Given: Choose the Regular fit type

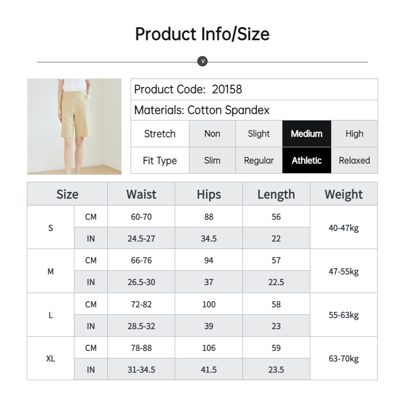Looking at the screenshot, I should point(259,160).
